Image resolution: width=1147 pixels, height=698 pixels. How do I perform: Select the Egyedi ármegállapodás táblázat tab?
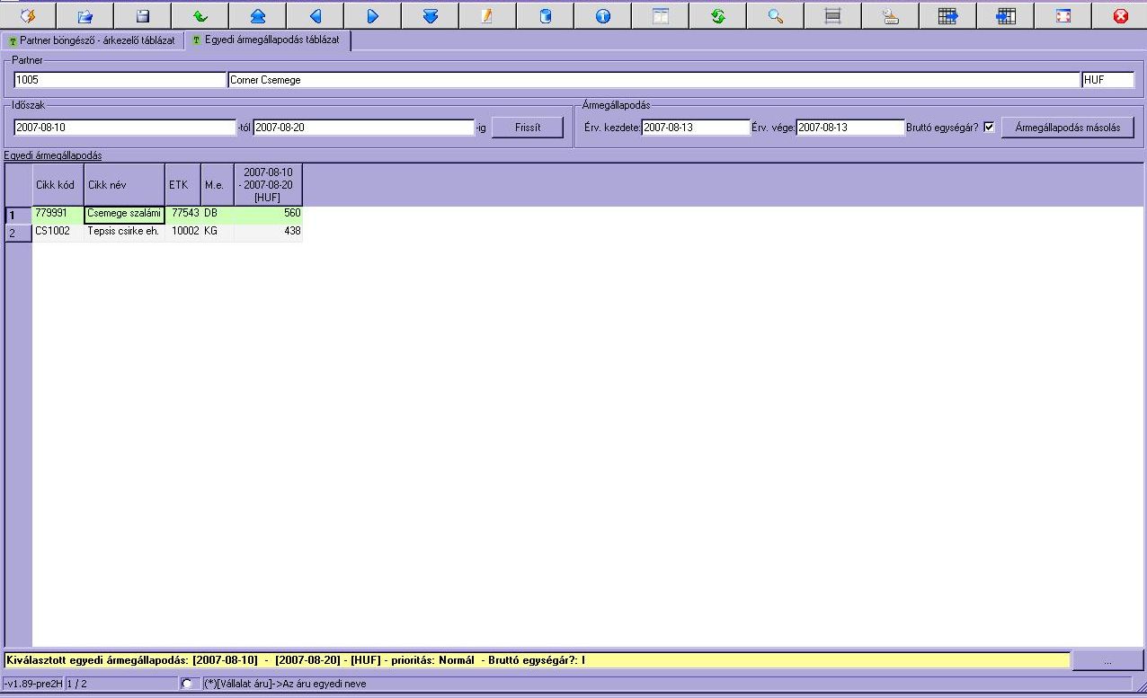point(267,41)
